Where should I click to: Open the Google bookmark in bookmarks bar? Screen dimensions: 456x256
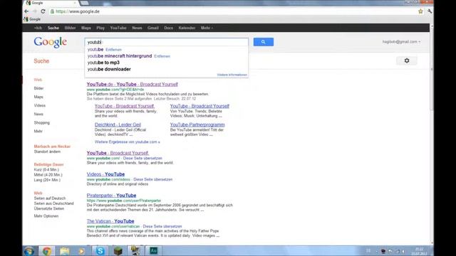pos(32,19)
